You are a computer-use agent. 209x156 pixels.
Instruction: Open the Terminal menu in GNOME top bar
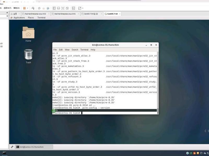(42, 17)
